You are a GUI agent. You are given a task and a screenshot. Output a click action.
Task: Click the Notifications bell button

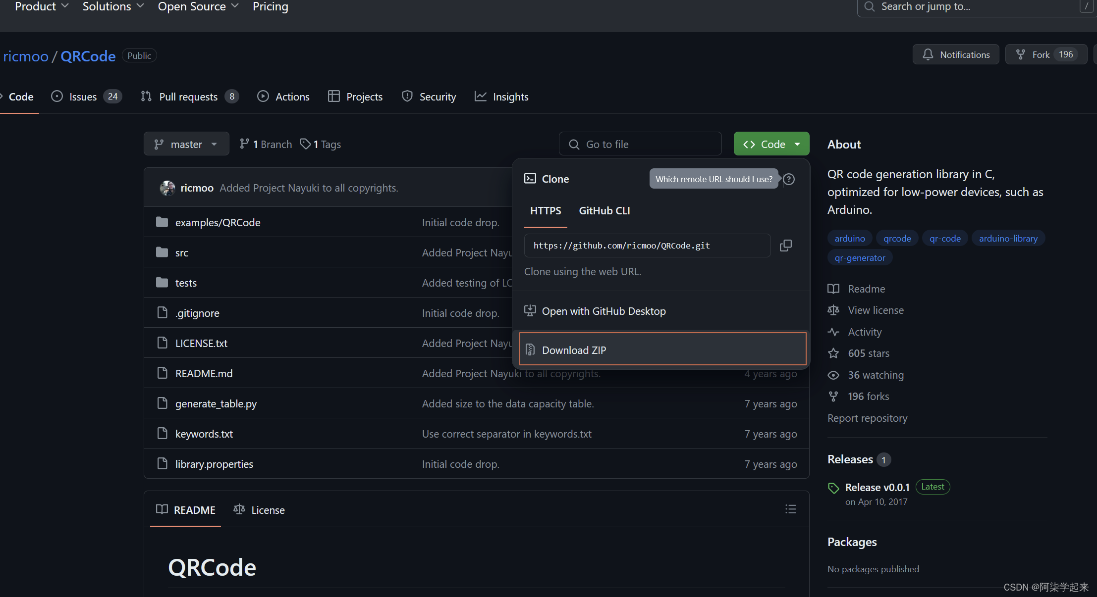(x=955, y=54)
